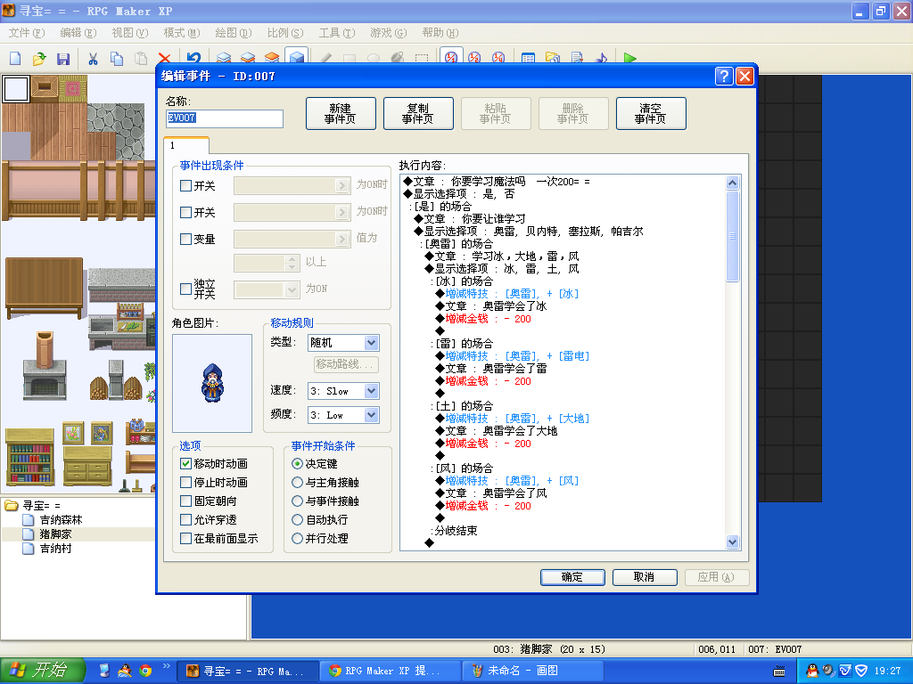Enable the 独立开关 condition checkbox

(185, 289)
